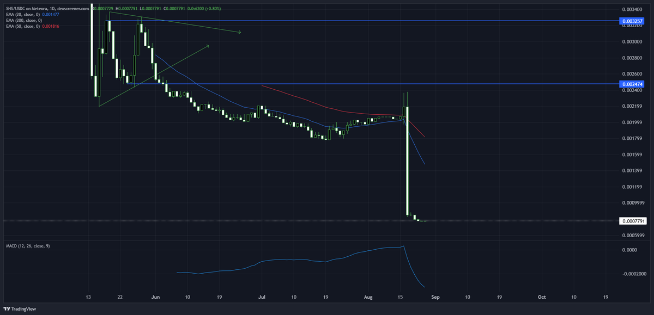This screenshot has height=315, width=654.
Task: Select the blue 0.003257 price label
Action: tap(632, 21)
